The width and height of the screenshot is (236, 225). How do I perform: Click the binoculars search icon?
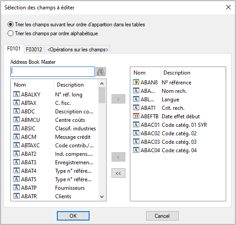click(101, 72)
